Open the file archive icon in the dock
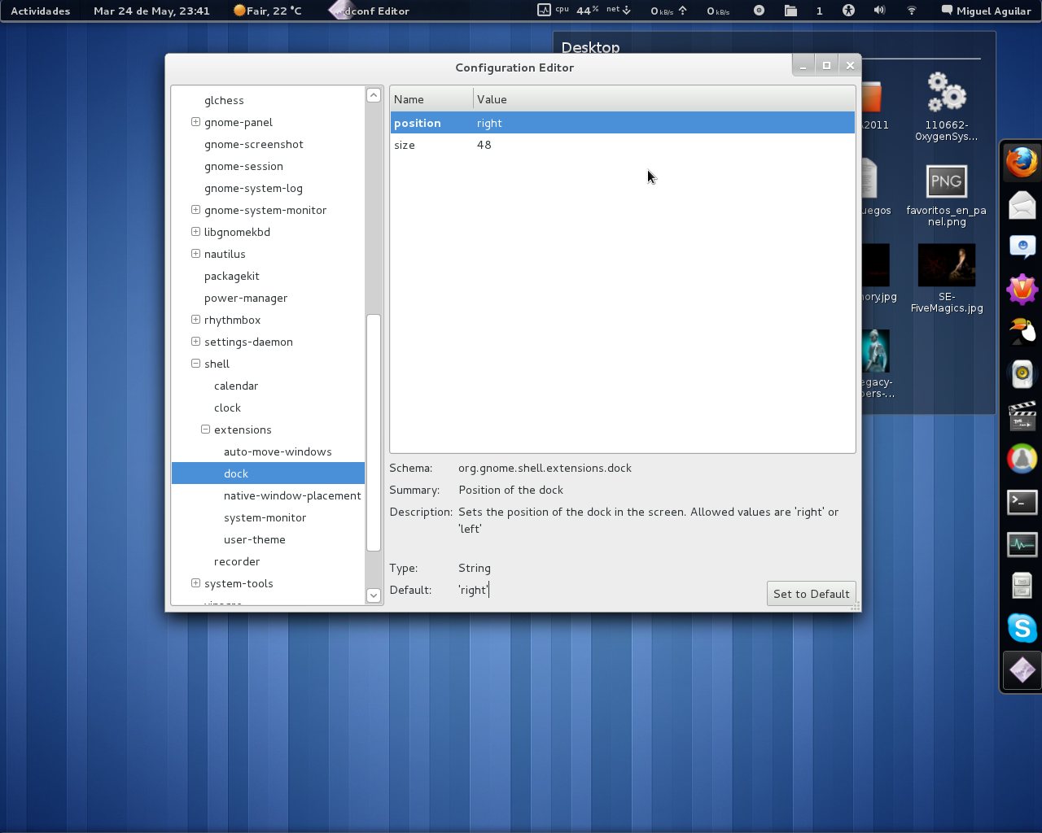The width and height of the screenshot is (1042, 833). pyautogui.click(x=1022, y=586)
